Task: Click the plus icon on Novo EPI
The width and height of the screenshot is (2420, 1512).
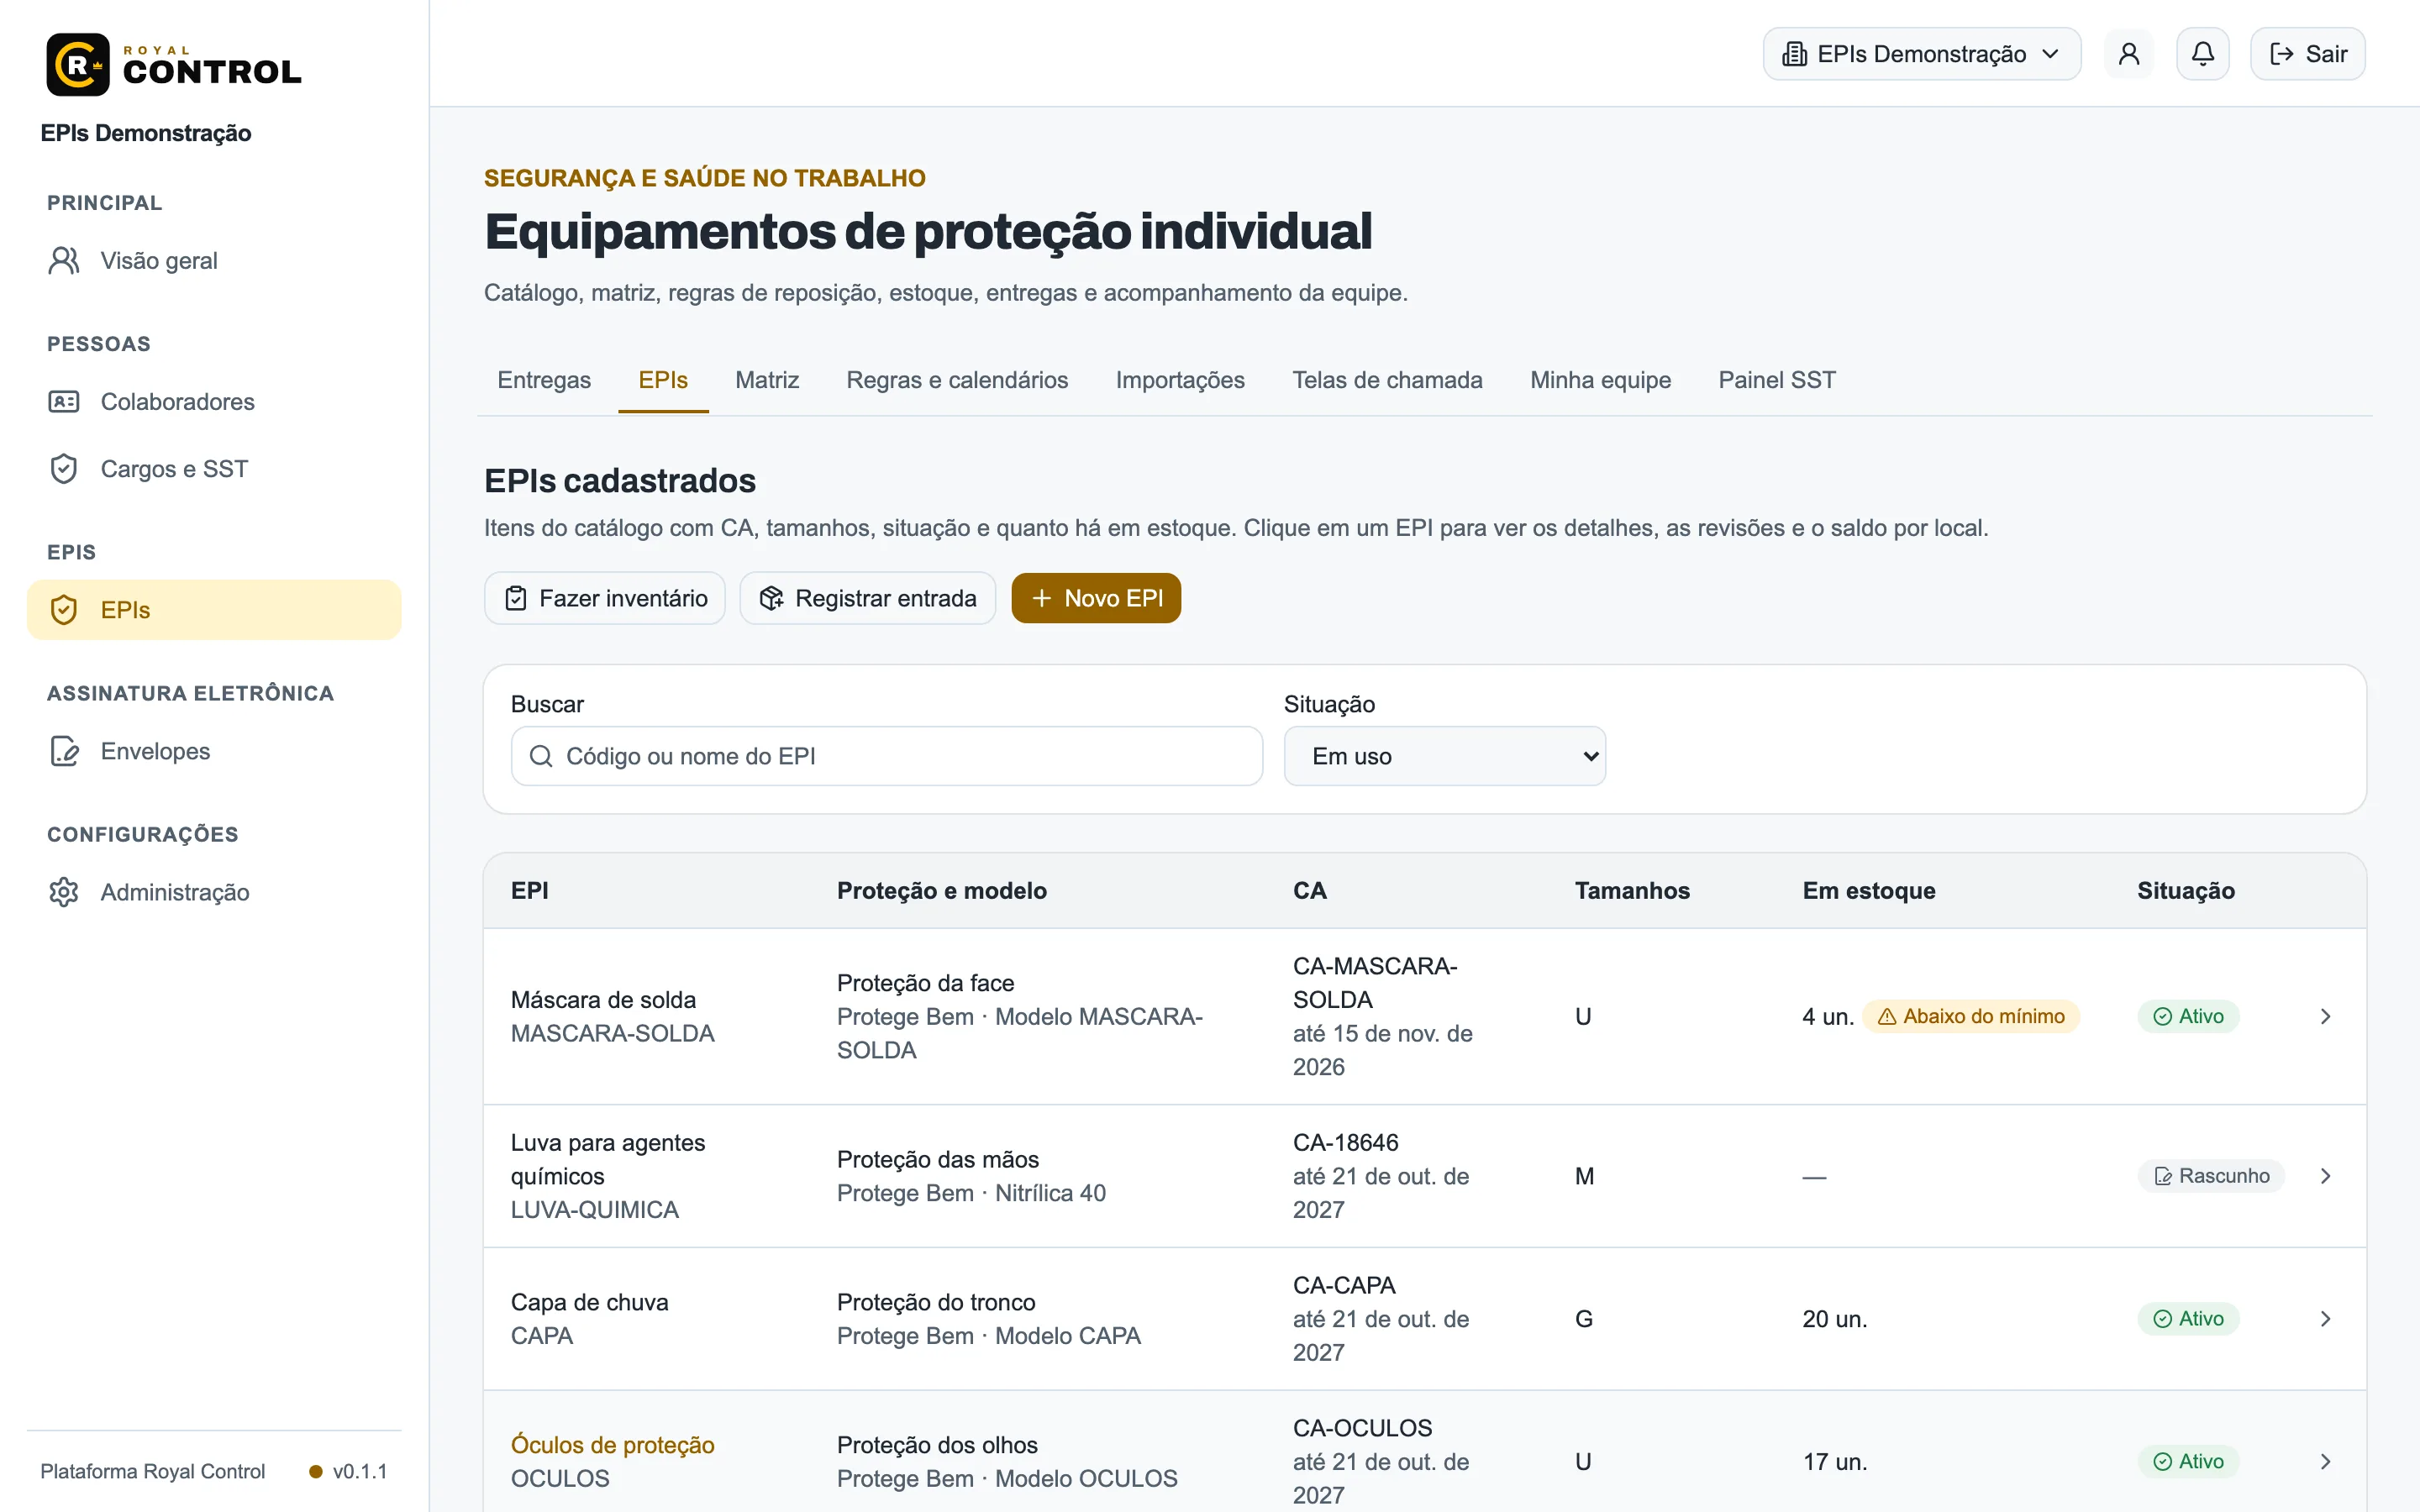Action: pyautogui.click(x=1041, y=598)
